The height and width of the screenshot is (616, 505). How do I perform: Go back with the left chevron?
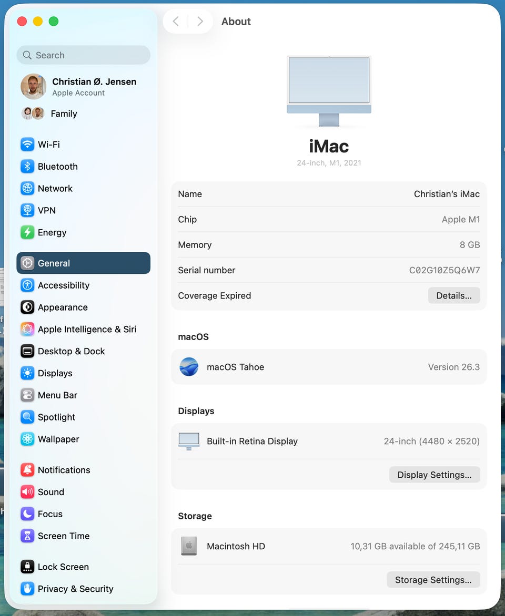coord(176,21)
